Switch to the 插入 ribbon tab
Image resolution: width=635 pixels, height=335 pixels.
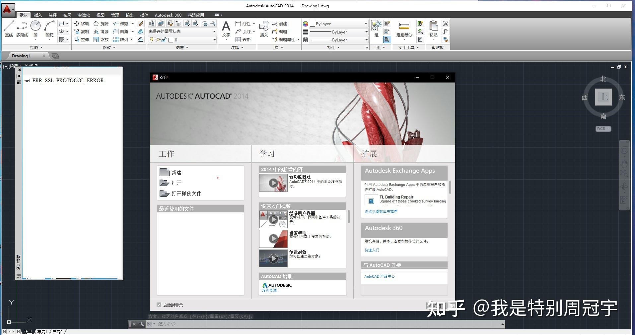[x=37, y=15]
